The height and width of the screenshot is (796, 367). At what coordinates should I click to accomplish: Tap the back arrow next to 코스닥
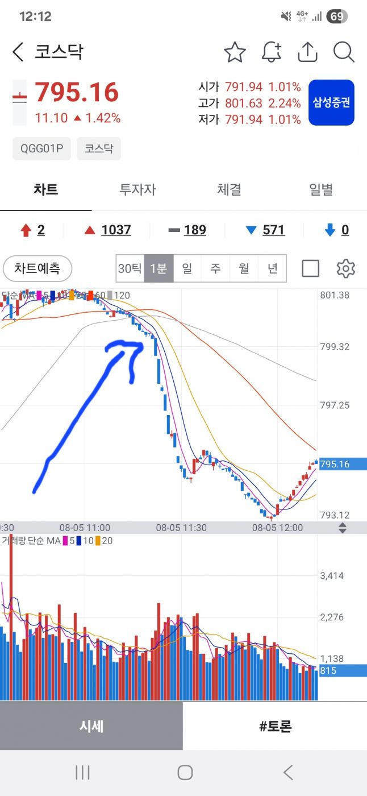point(19,52)
